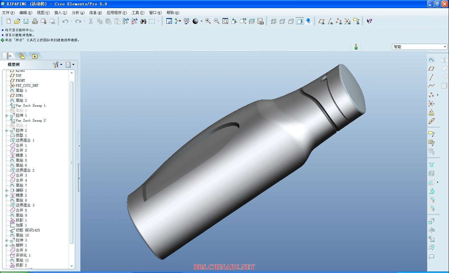Expand the 拉伸 1 tree node
449x273 pixels.
click(x=7, y=115)
